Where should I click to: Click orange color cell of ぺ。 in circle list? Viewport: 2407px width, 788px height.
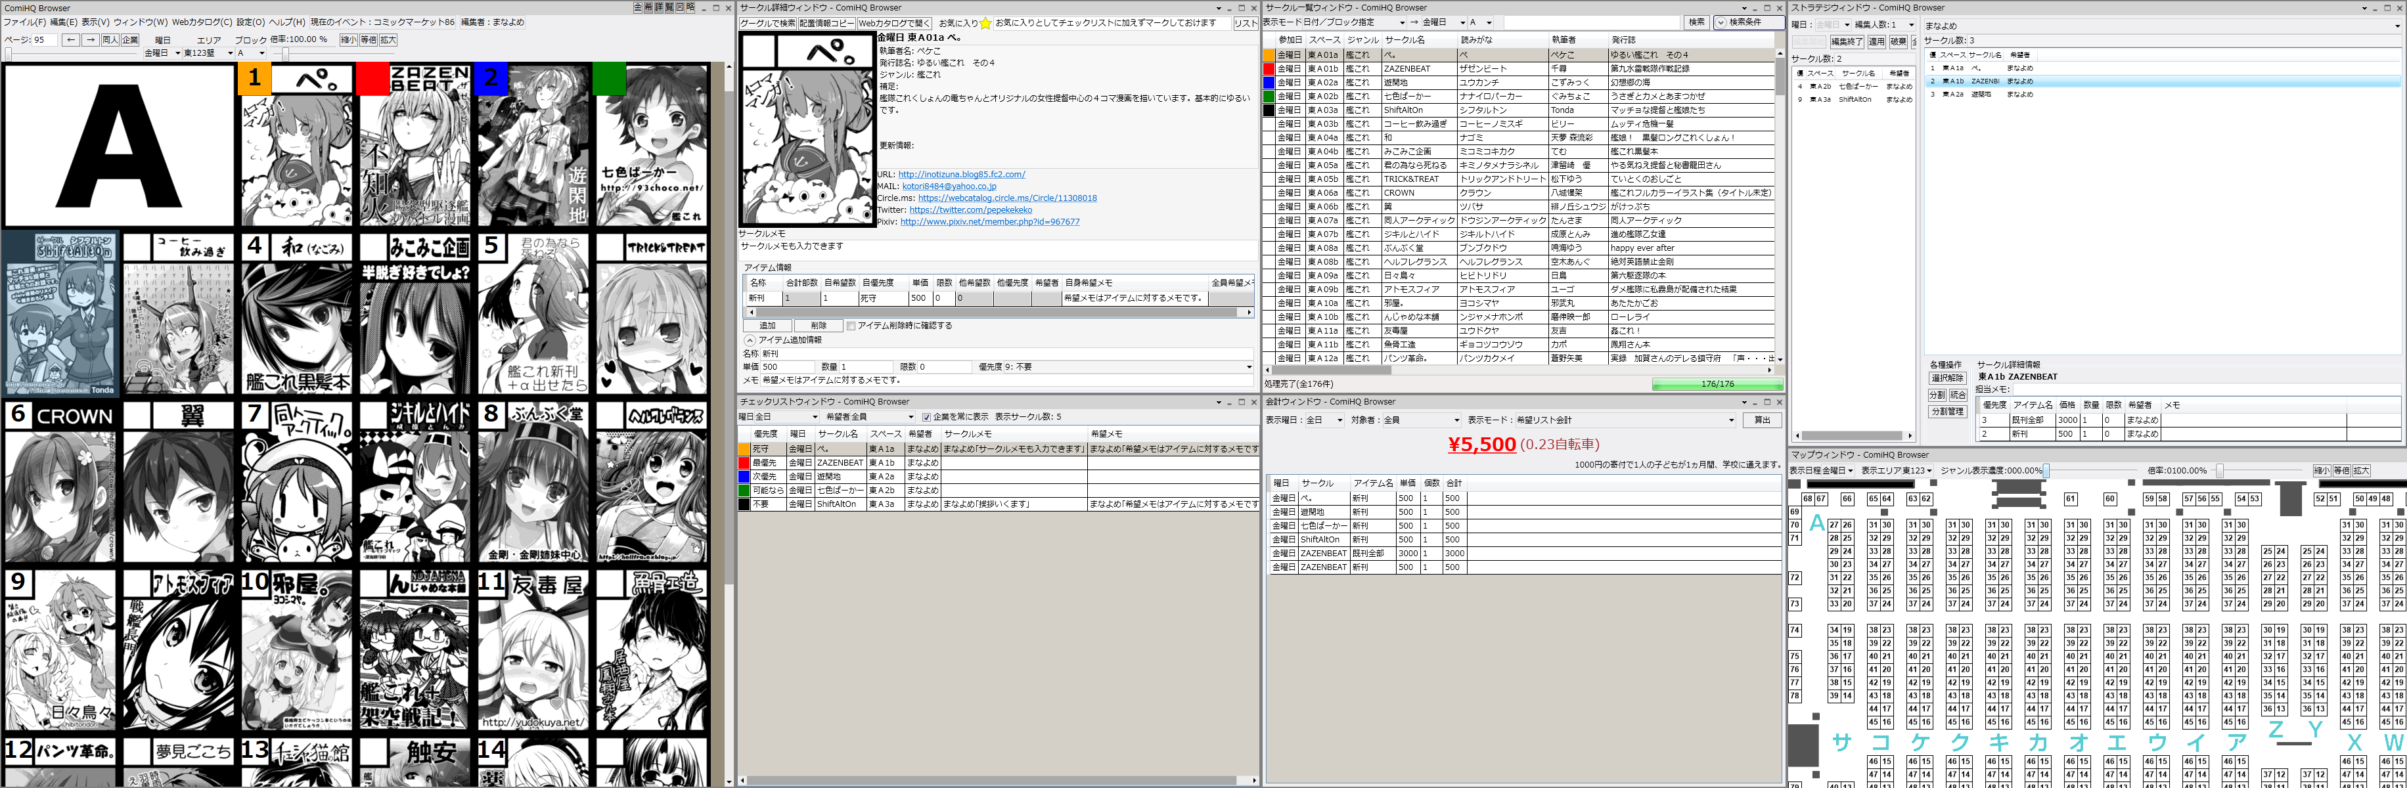coord(1269,55)
